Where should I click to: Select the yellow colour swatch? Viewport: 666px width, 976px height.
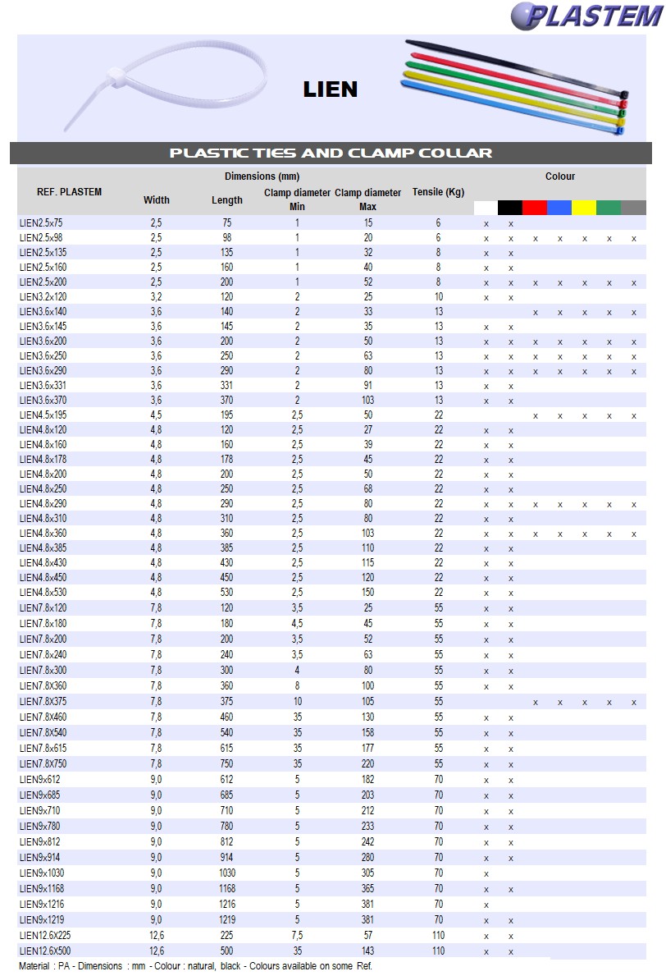coord(584,208)
